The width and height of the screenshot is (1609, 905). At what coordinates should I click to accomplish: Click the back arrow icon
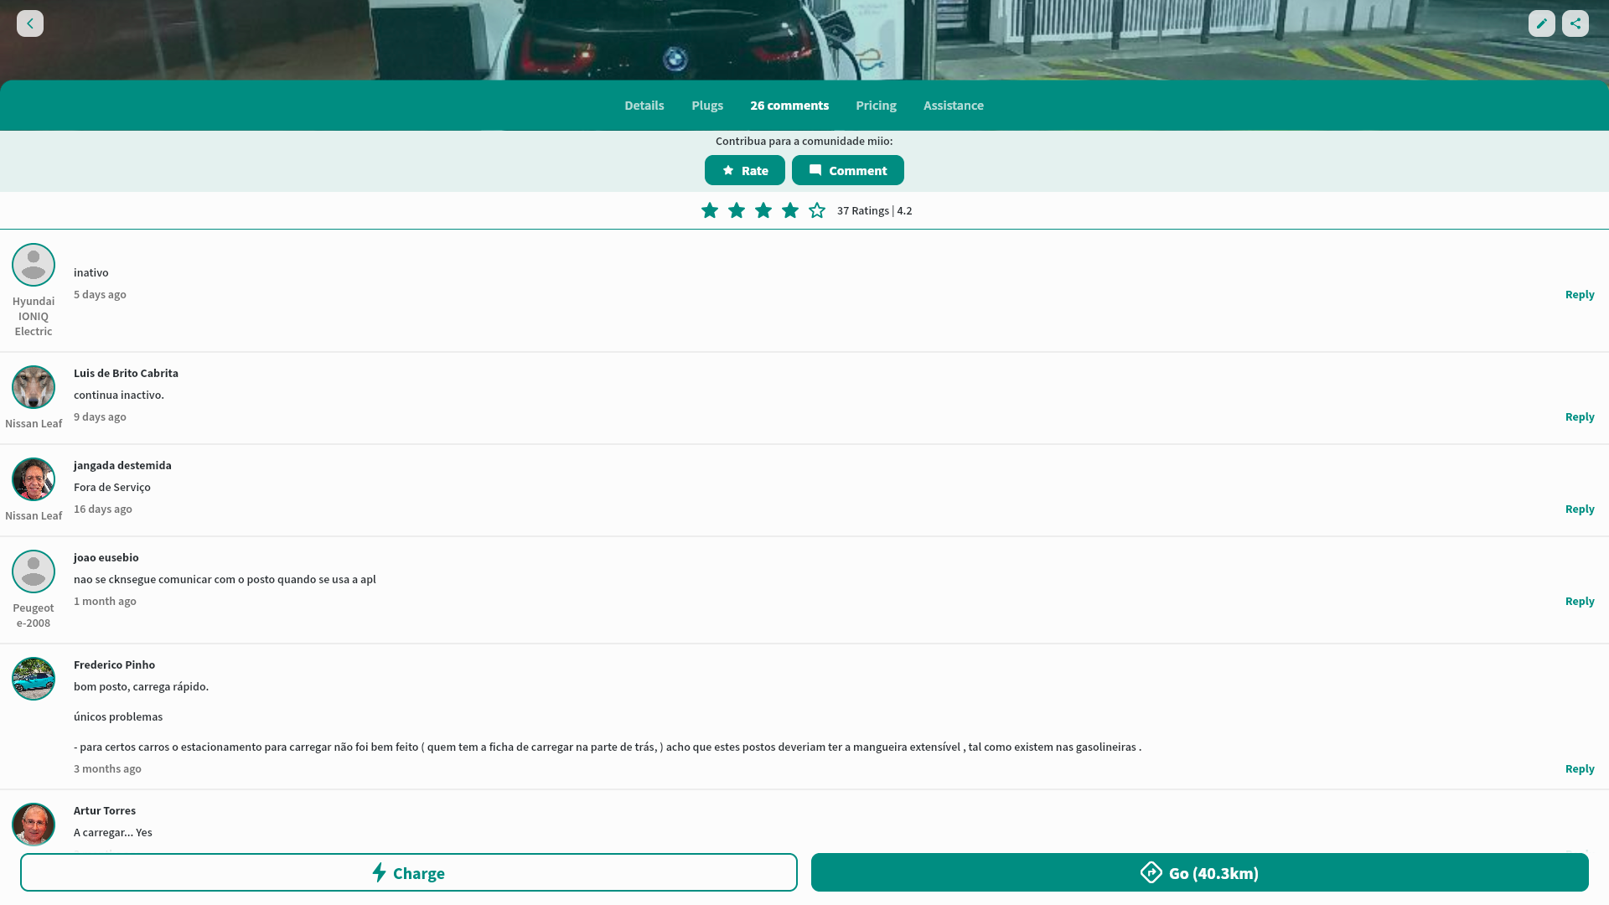(x=30, y=23)
